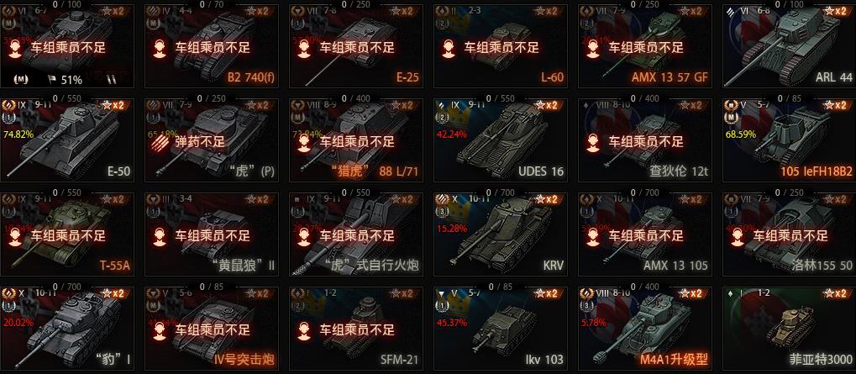Select the E-50 tank card
This screenshot has width=856, height=374.
(x=67, y=140)
